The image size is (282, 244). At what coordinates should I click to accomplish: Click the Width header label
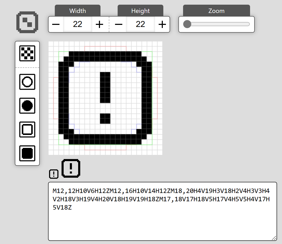[x=77, y=11]
